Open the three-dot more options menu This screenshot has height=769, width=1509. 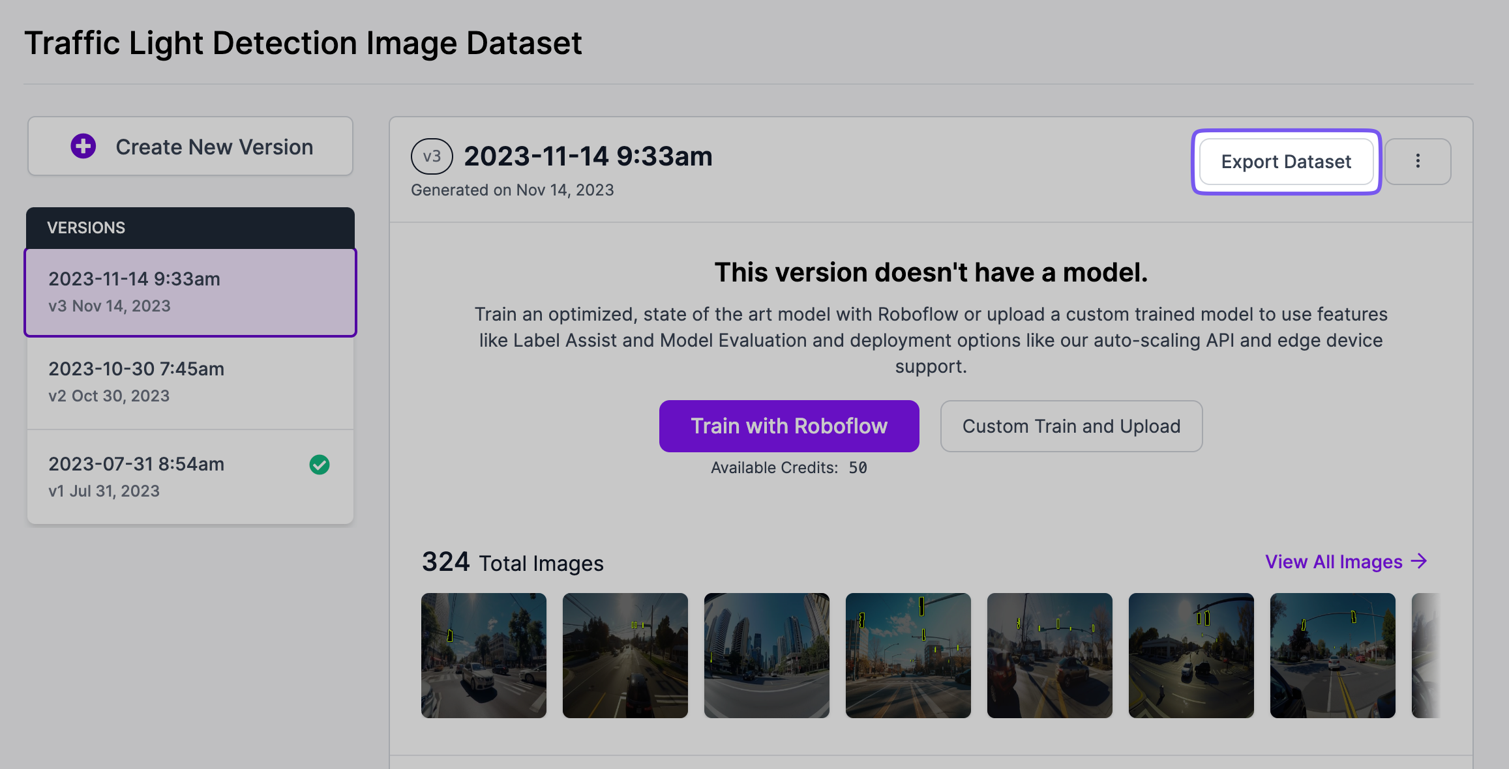point(1418,161)
